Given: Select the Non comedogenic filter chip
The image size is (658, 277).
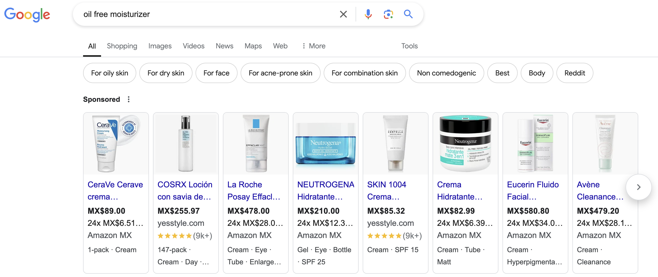Looking at the screenshot, I should click(x=446, y=73).
